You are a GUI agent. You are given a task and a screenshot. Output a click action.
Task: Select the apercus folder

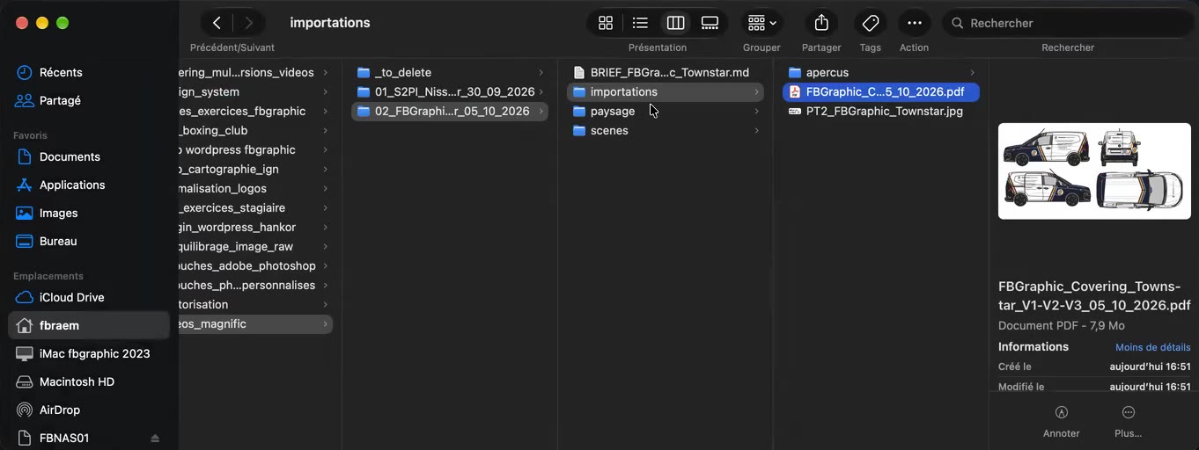pos(880,72)
